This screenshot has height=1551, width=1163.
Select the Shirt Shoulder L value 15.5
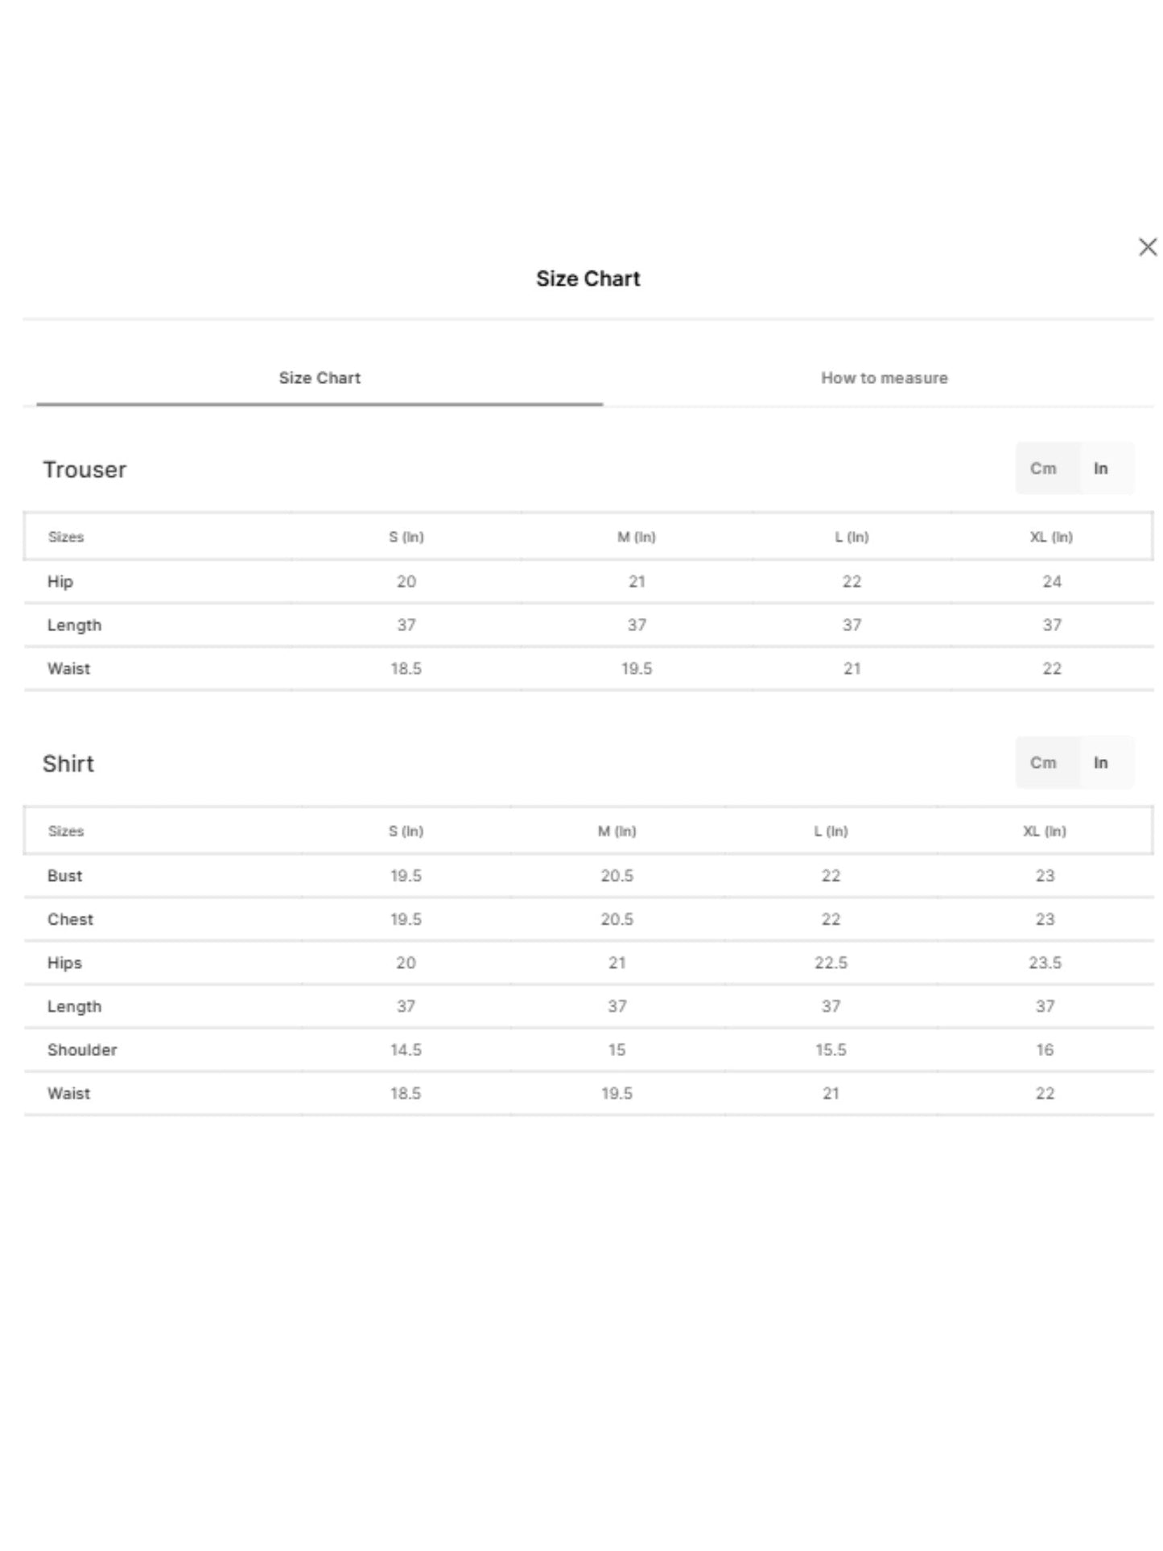[831, 1050]
